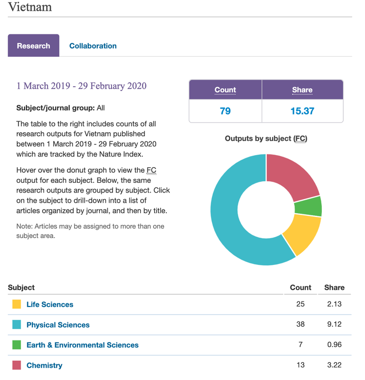Drill down into the Chemistry subject
The height and width of the screenshot is (380, 365).
pos(44,365)
